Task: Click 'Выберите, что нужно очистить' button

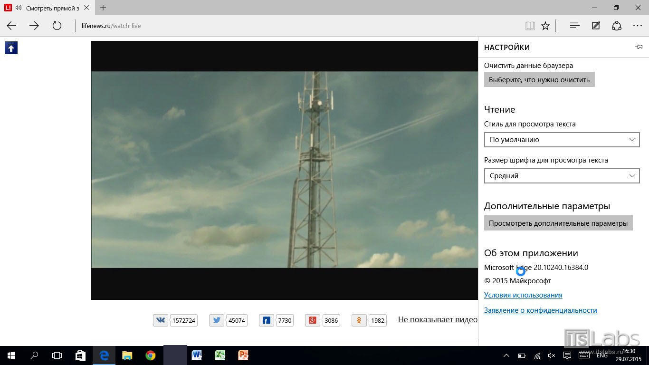Action: pyautogui.click(x=539, y=79)
